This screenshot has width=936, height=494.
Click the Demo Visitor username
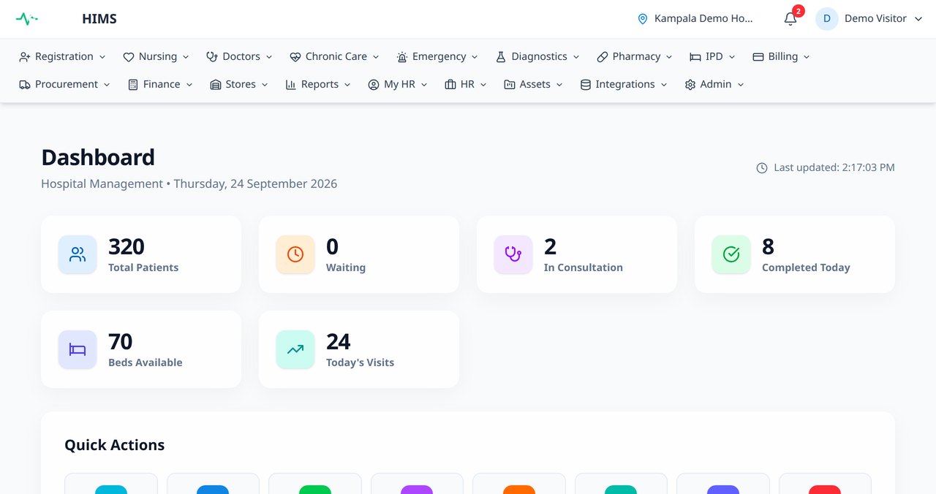coord(875,19)
